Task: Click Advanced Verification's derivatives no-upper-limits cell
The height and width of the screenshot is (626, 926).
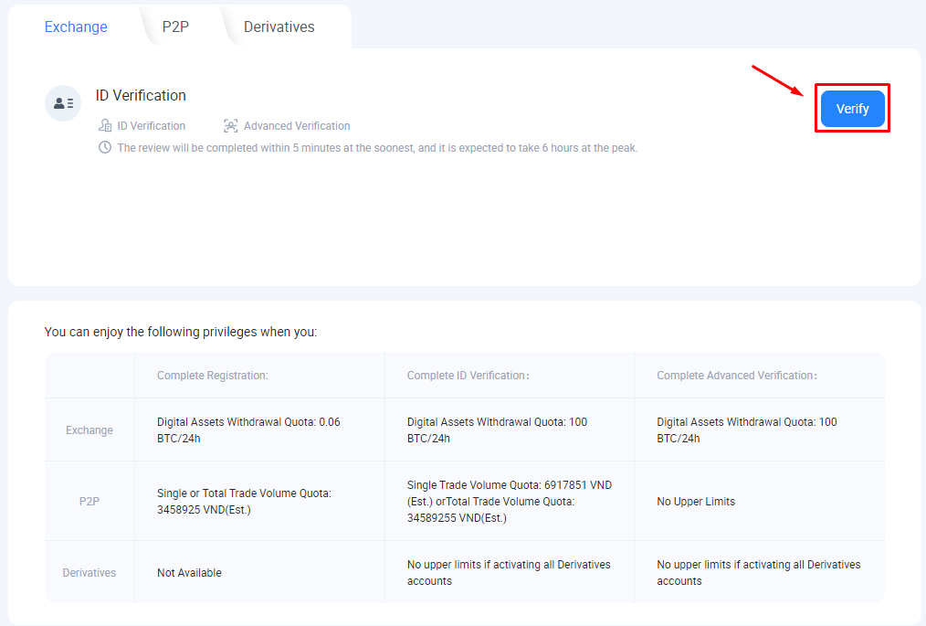Action: tap(758, 573)
